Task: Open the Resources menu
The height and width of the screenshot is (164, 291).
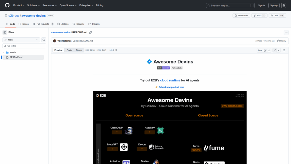Action: click(49, 5)
